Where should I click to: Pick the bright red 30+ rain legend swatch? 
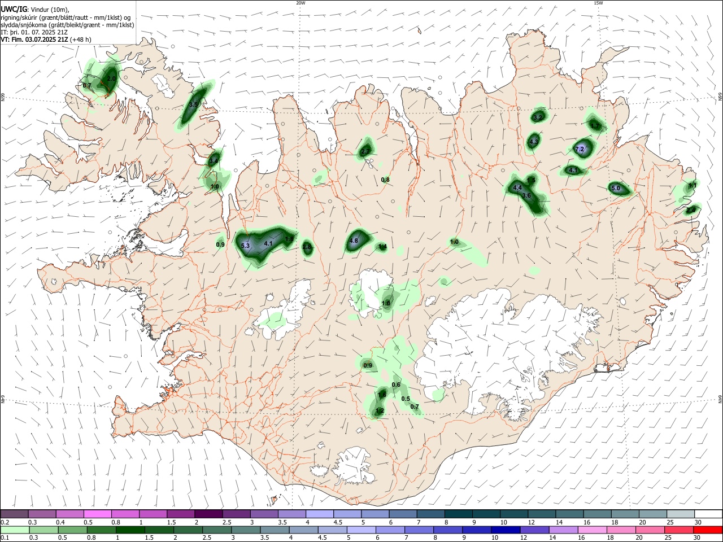tap(708, 530)
